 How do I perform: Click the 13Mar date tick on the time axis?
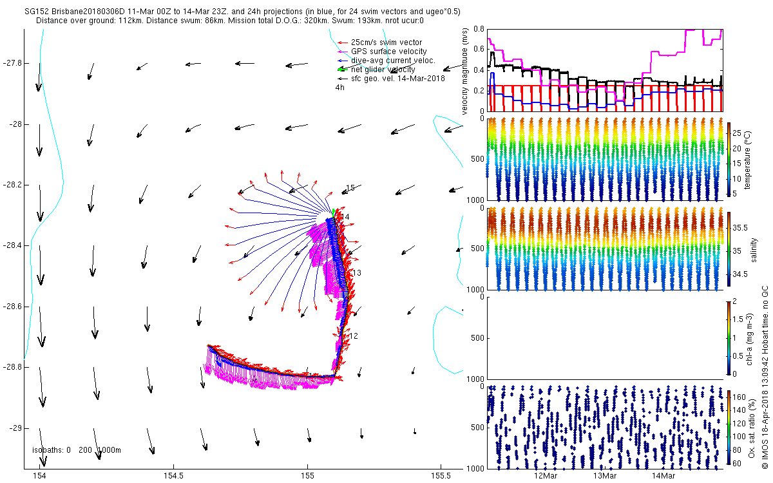604,476
